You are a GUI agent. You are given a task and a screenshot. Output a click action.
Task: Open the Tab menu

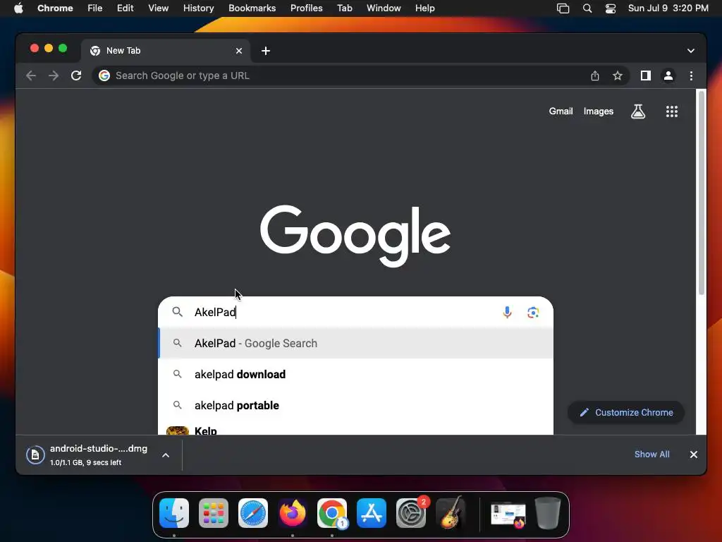click(344, 8)
